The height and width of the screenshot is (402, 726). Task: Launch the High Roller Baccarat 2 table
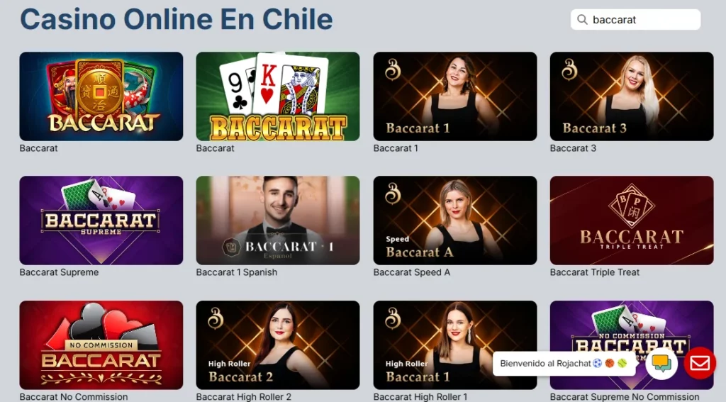[x=278, y=345]
